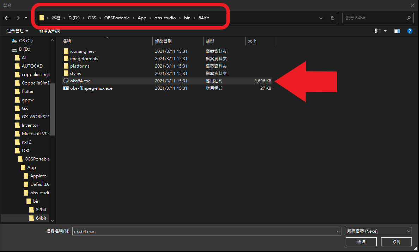The image size is (419, 252).
Task: Expand the filename combo box dropdown
Action: [x=338, y=232]
